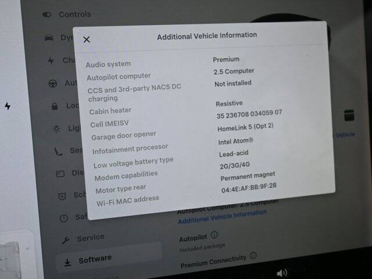The height and width of the screenshot is (279, 372).
Task: Select the car icon for Dynamics
Action: 49,38
